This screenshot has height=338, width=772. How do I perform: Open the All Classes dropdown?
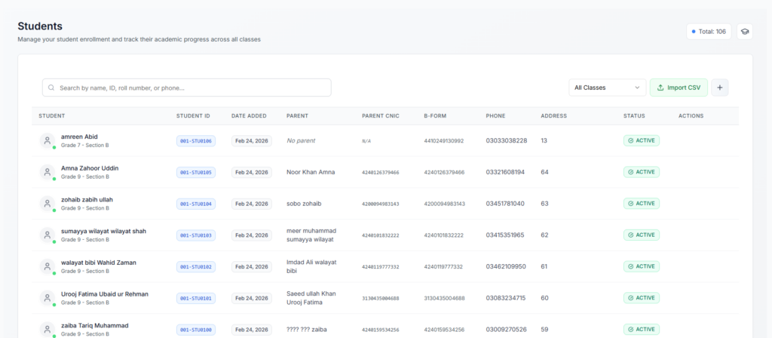[607, 88]
